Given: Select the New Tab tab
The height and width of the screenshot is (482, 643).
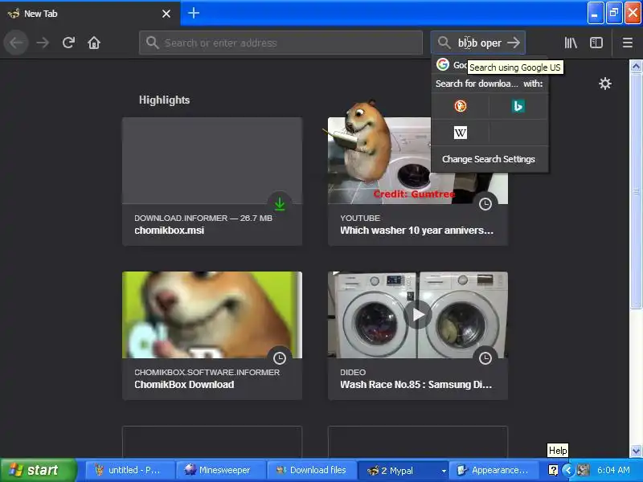Looking at the screenshot, I should [89, 14].
